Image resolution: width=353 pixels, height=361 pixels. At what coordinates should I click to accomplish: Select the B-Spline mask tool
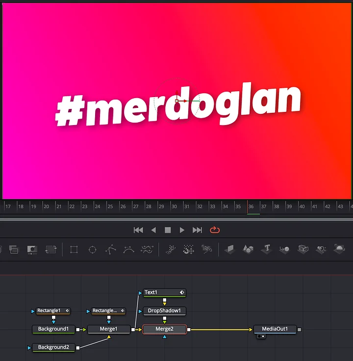128,249
